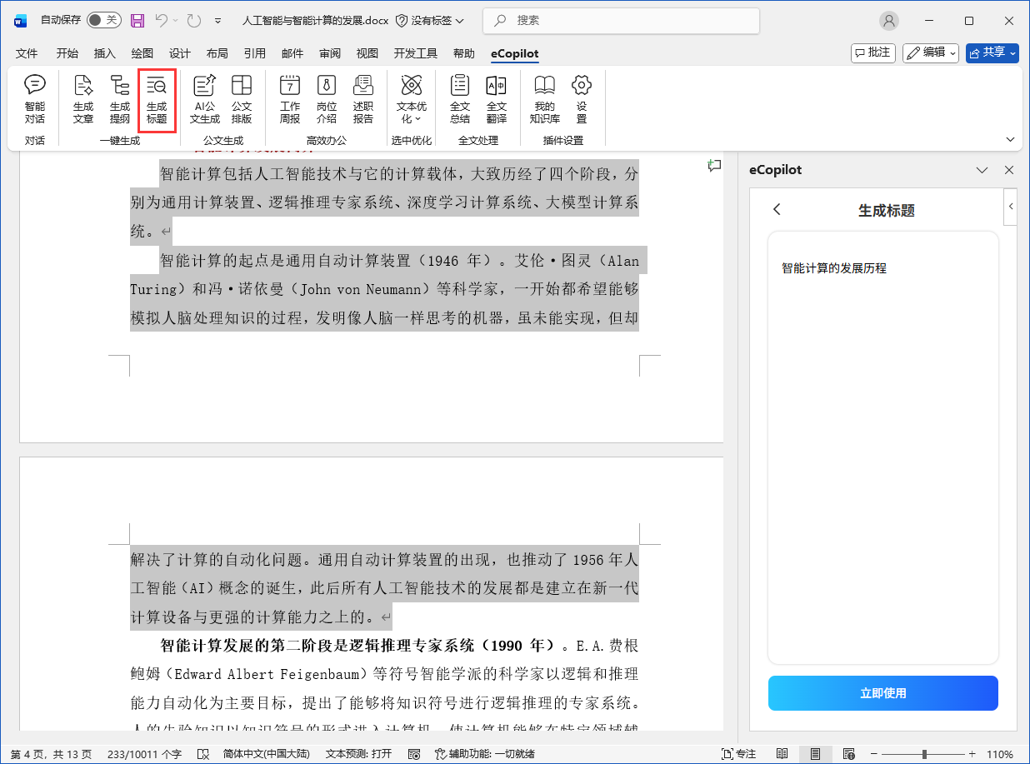Collapse the eCopilot pane options chevron
This screenshot has height=764, width=1030.
[982, 170]
